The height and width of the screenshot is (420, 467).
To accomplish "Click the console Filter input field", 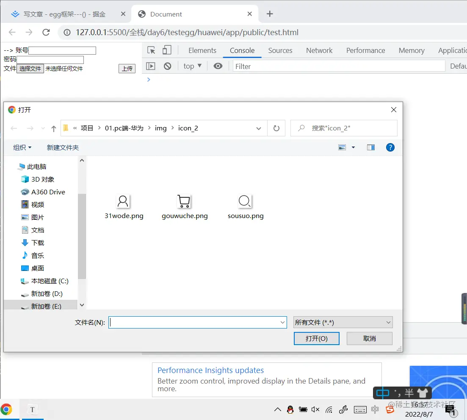I will [x=339, y=66].
